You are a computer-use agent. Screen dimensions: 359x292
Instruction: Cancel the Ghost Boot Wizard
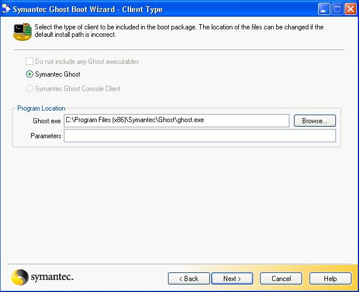(x=281, y=279)
